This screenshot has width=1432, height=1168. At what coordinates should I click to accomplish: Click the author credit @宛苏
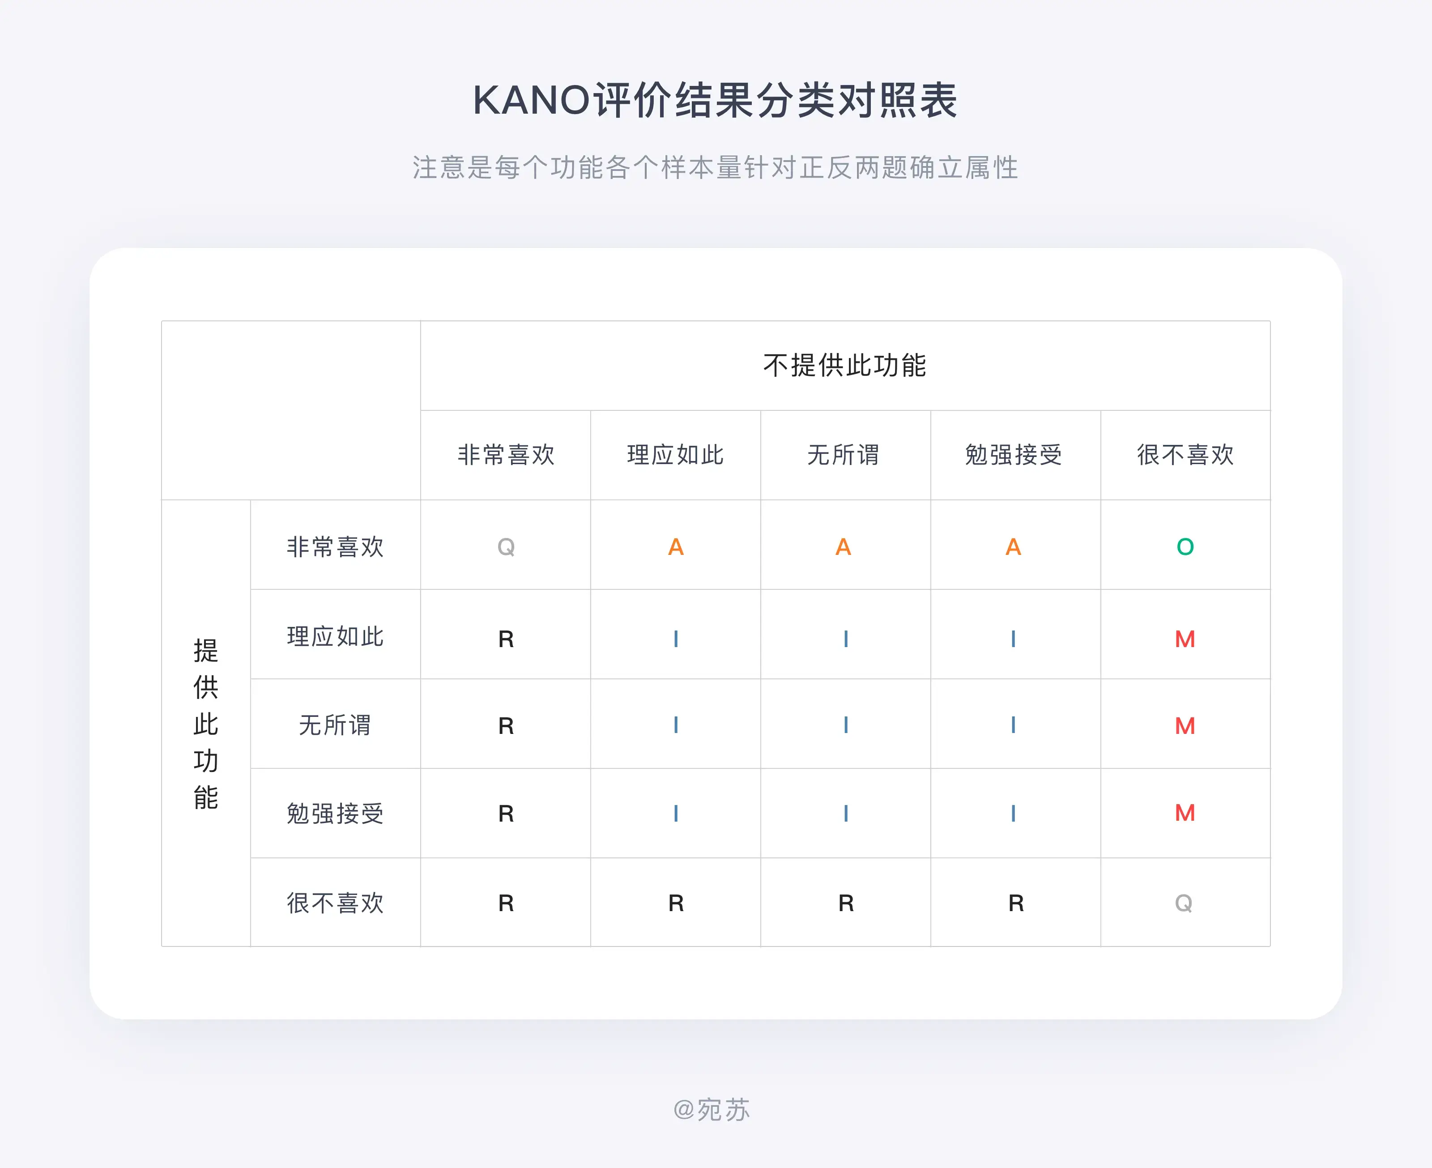712,1109
